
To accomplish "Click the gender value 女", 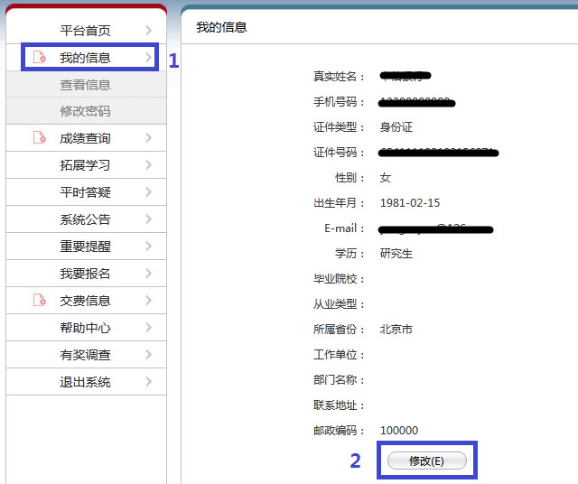I will click(x=386, y=178).
